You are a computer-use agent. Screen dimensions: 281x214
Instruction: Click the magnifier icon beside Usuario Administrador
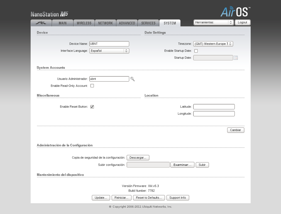click(x=133, y=79)
